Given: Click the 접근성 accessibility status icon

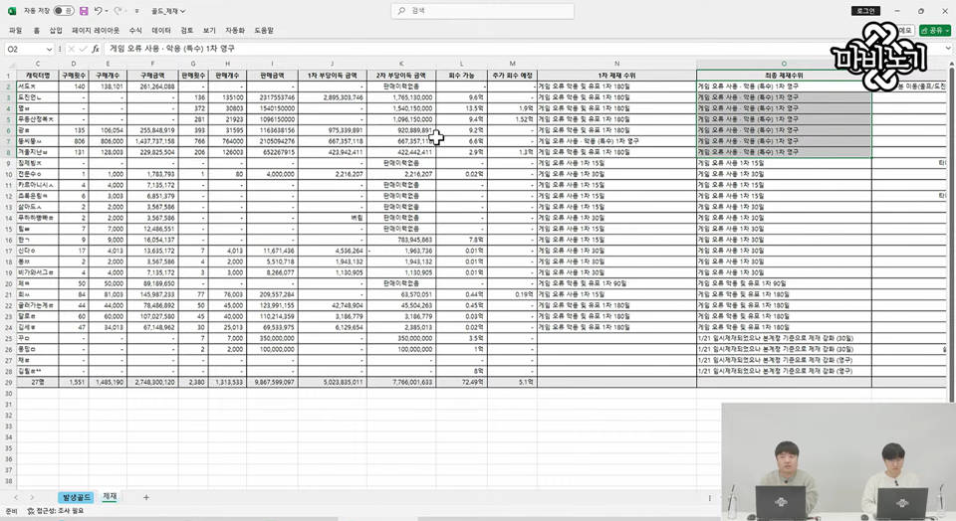Looking at the screenshot, I should pos(30,511).
